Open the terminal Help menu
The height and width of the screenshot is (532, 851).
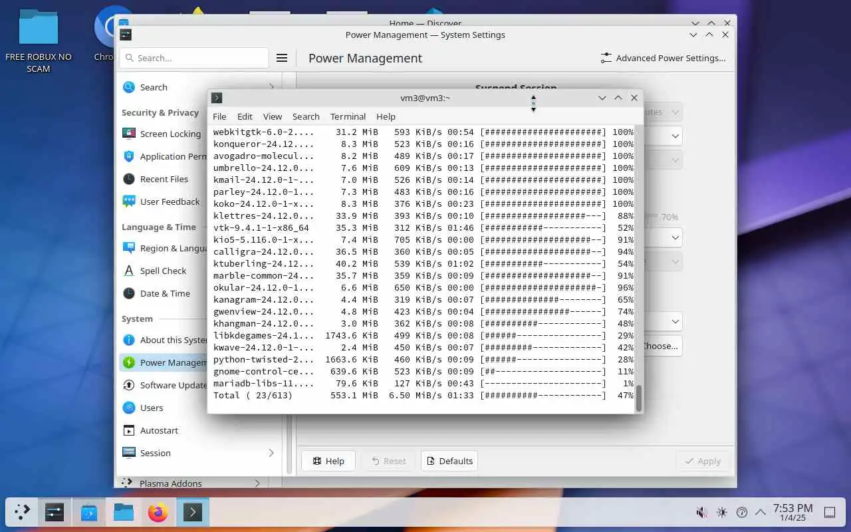click(x=386, y=116)
